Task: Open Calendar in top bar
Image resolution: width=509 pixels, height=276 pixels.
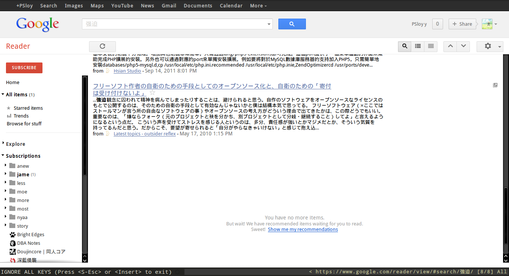Action: click(231, 6)
